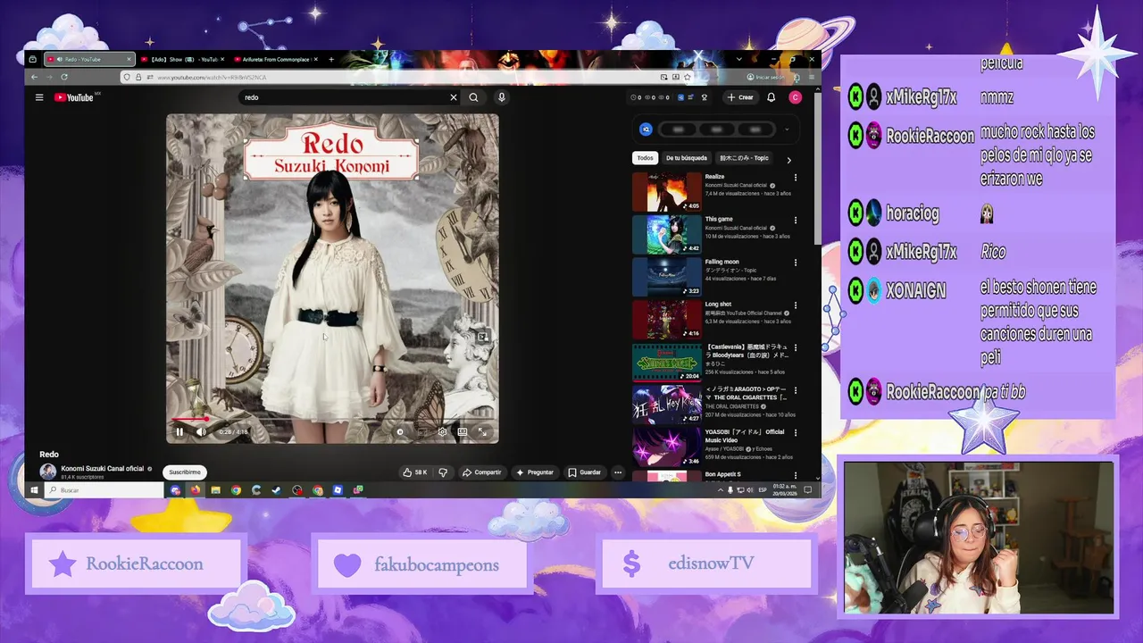Go back with the browser back arrow
The image size is (1143, 643).
click(35, 77)
